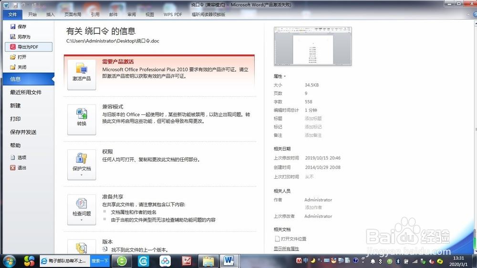This screenshot has height=268, width=477.
Task: Switch to the 插入 (Insert) ribbon tab
Action: click(x=50, y=14)
